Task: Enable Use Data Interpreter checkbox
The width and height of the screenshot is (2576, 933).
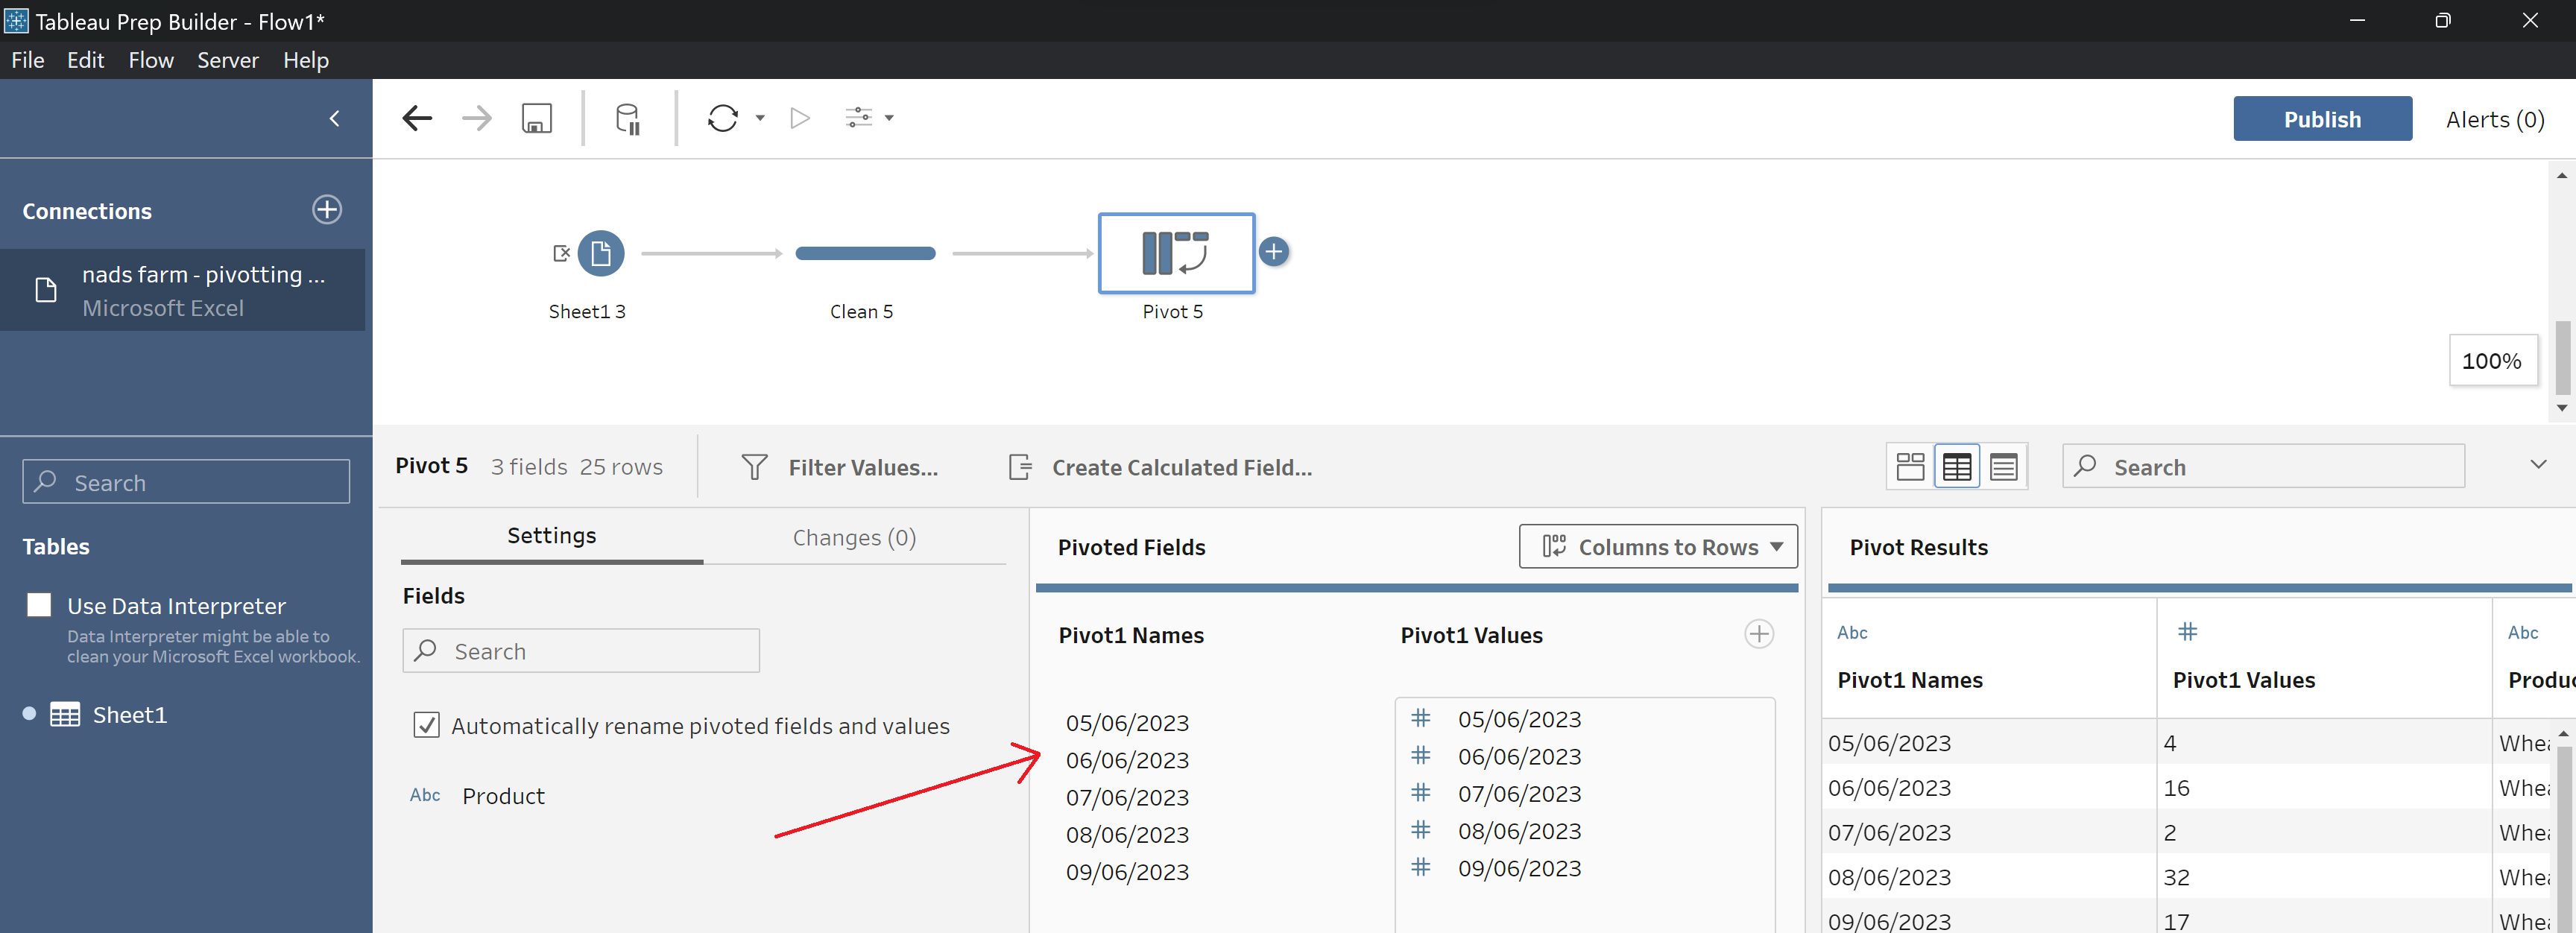Action: tap(39, 605)
